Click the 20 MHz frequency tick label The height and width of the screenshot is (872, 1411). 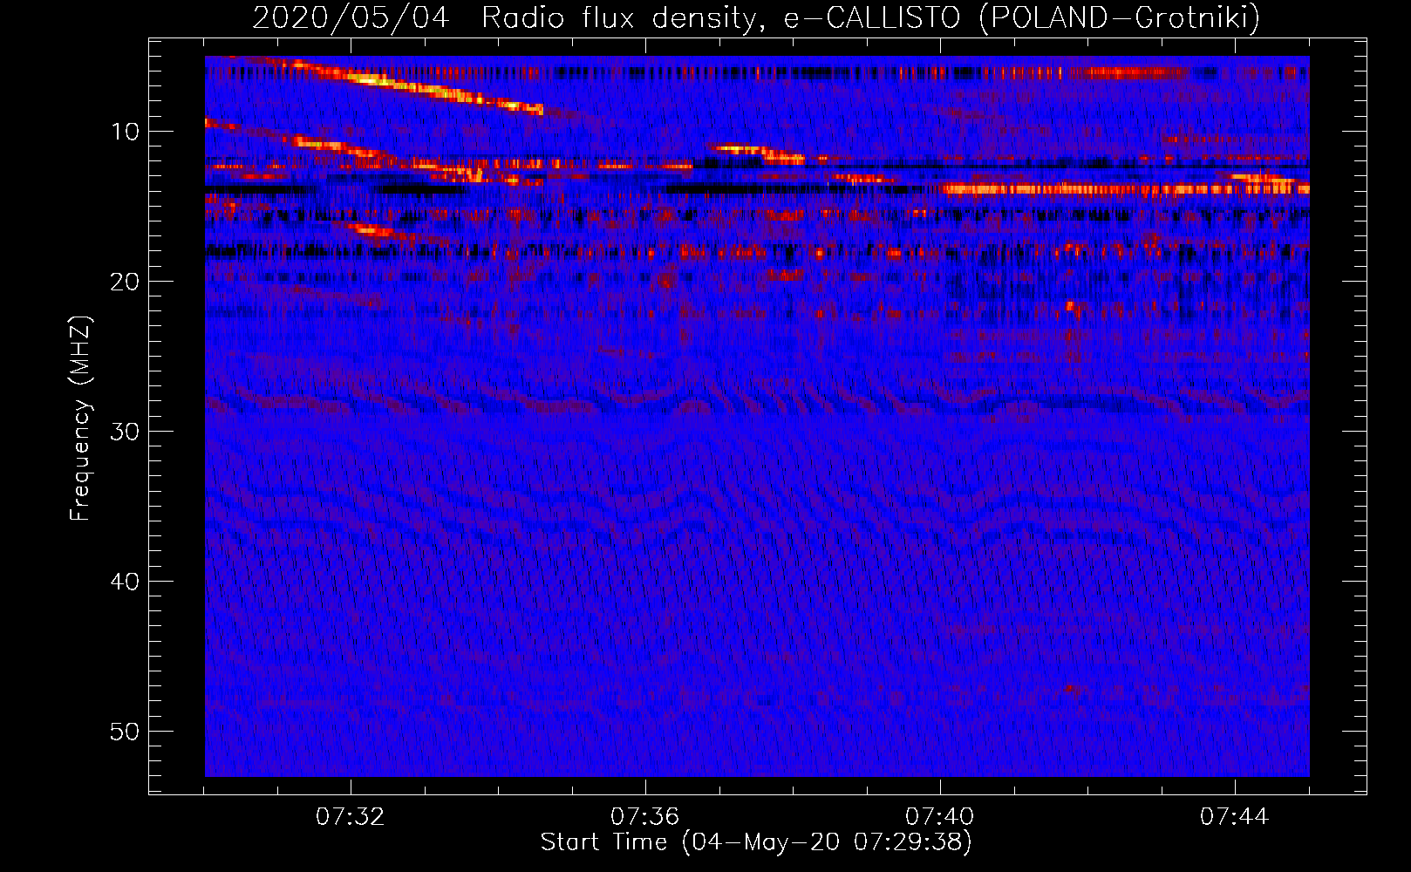(x=126, y=282)
